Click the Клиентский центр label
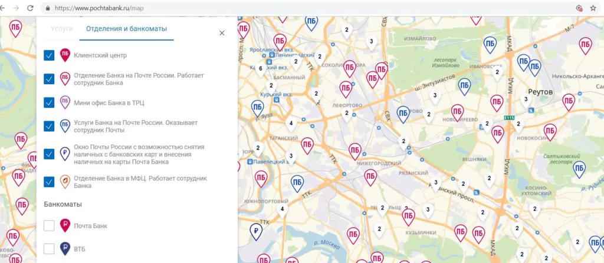Image resolution: width=604 pixels, height=263 pixels. [x=100, y=55]
